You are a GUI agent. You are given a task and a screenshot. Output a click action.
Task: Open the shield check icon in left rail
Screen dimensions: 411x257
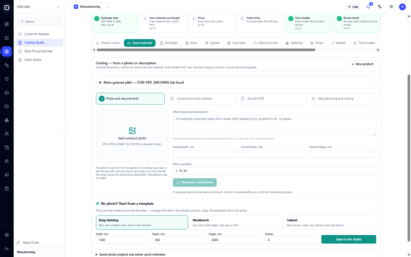point(7,79)
